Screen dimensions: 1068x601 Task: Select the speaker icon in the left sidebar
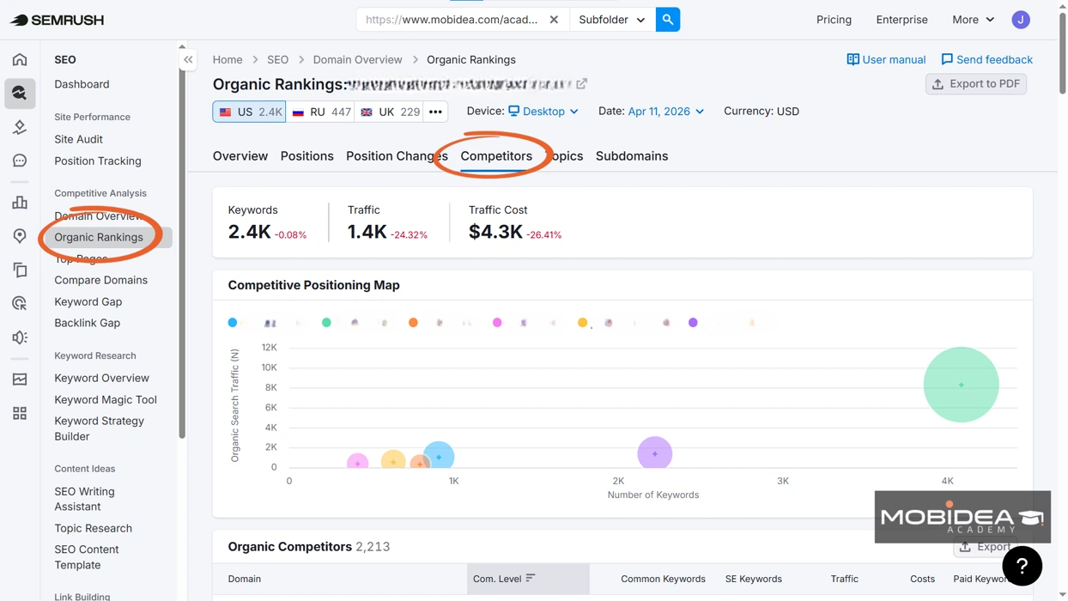19,337
